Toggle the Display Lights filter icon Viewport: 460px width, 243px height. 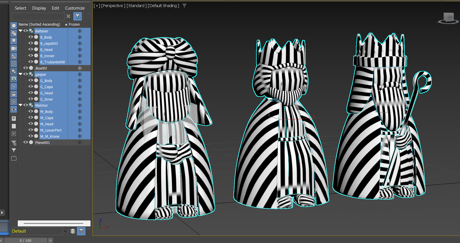(14, 41)
